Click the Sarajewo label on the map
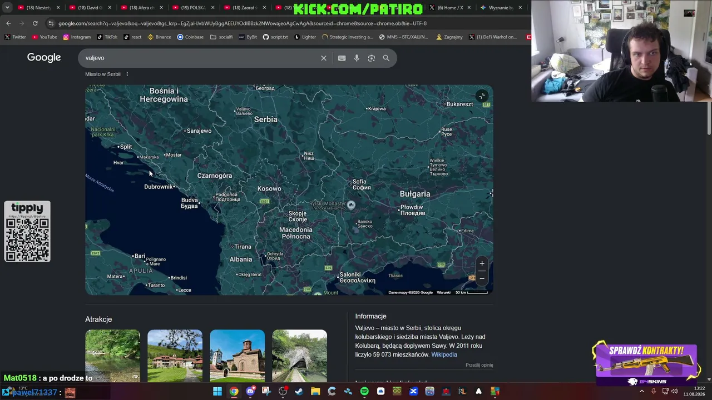Image resolution: width=712 pixels, height=400 pixels. 199,131
